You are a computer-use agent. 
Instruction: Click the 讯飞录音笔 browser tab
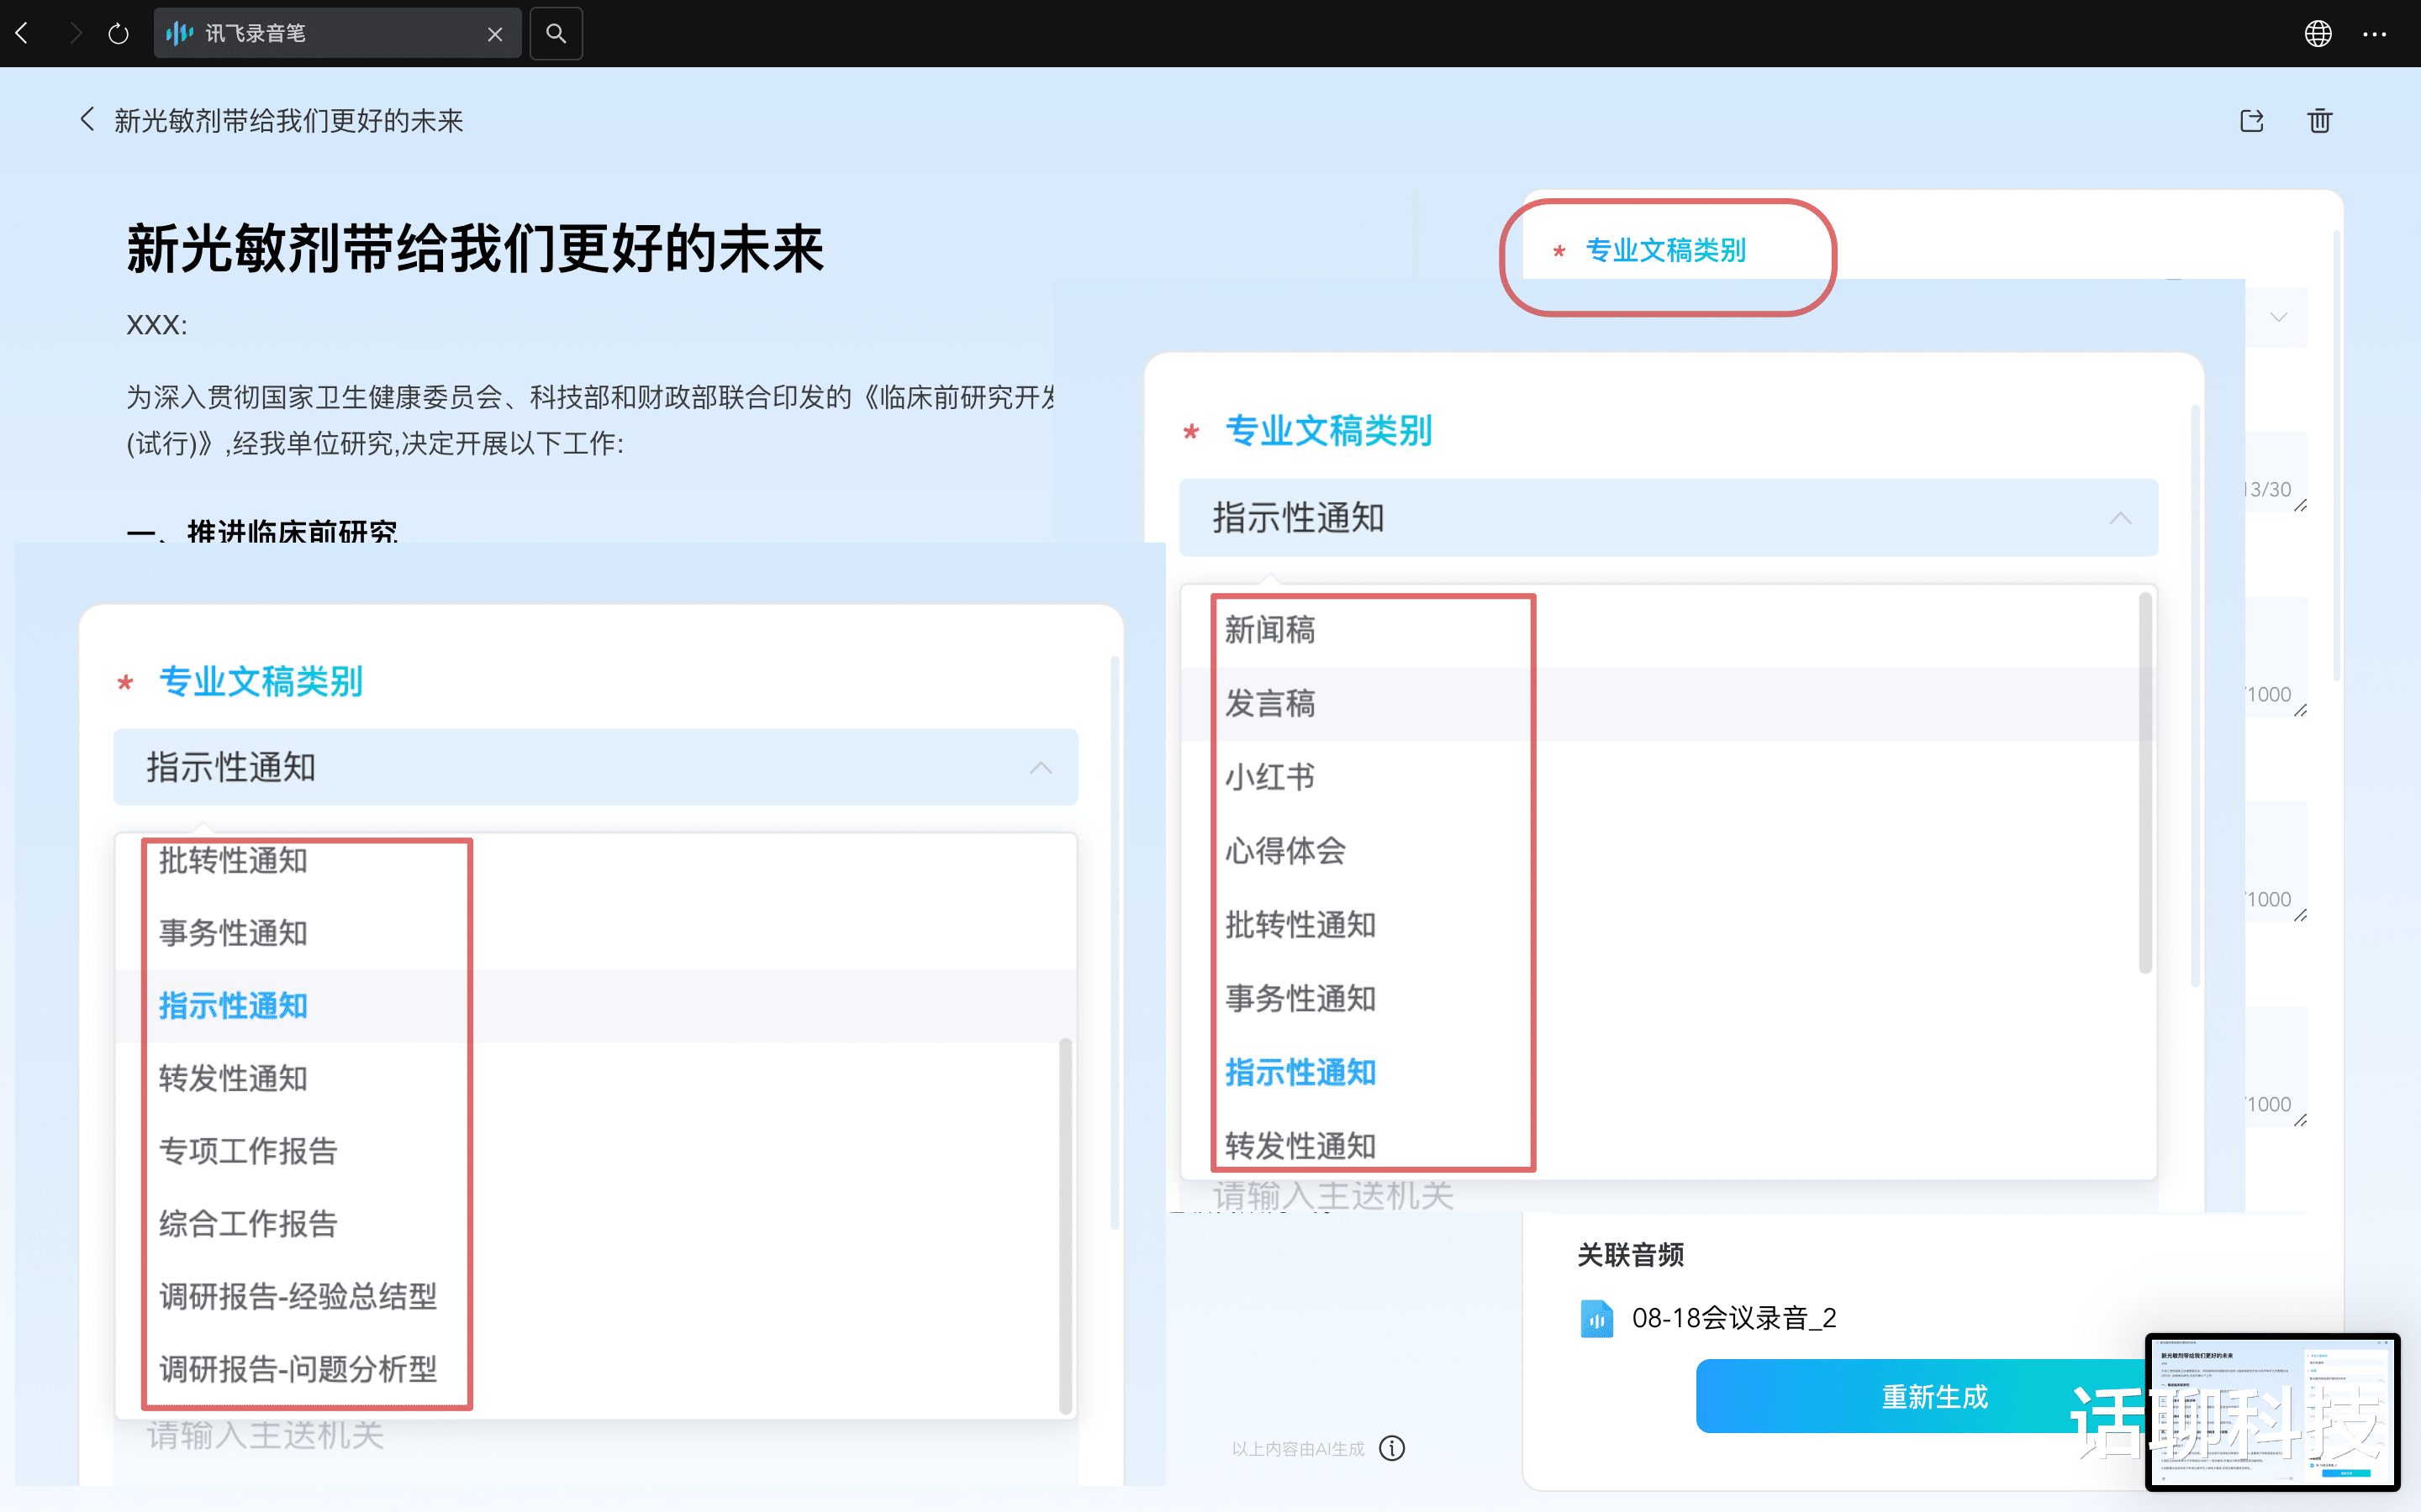pos(320,33)
